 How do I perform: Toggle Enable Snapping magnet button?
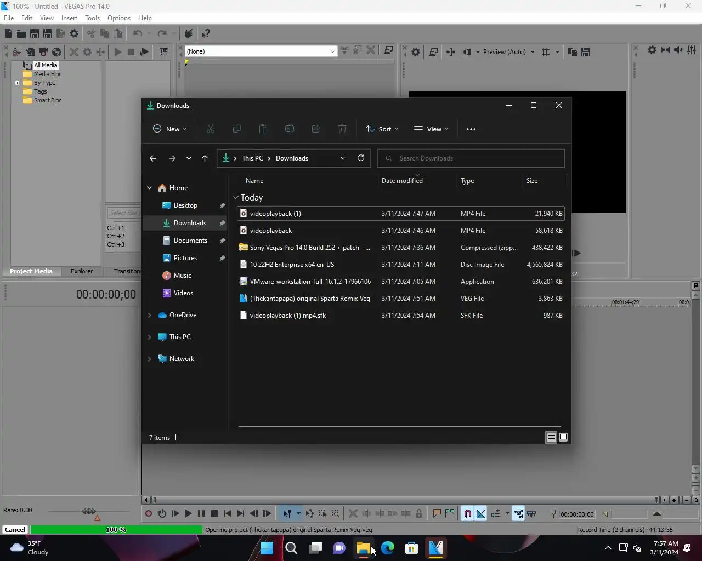[x=467, y=513]
